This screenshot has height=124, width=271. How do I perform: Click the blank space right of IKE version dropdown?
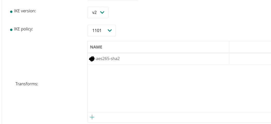pyautogui.click(x=181, y=13)
